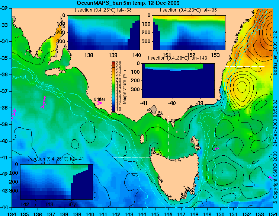Click the white dashed section line at latitude -38
The image size is (279, 216).
71,103
